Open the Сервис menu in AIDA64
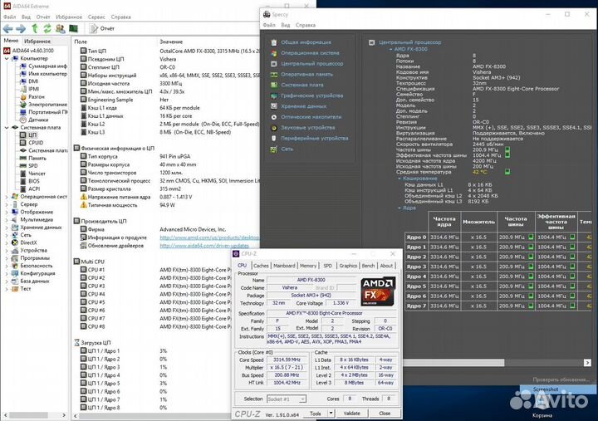The height and width of the screenshot is (421, 598). pyautogui.click(x=96, y=17)
